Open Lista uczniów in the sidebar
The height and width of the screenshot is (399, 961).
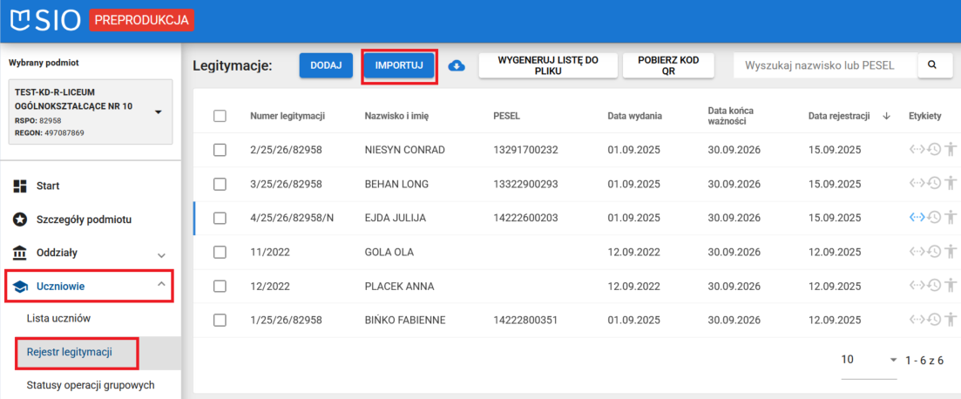click(59, 319)
